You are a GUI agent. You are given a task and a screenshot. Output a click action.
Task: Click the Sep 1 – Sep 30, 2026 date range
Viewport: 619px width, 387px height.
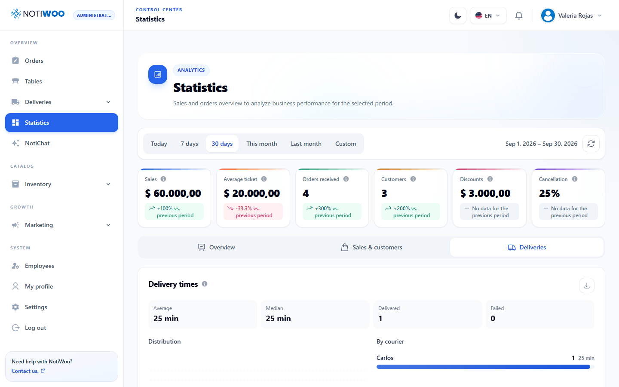coord(541,144)
